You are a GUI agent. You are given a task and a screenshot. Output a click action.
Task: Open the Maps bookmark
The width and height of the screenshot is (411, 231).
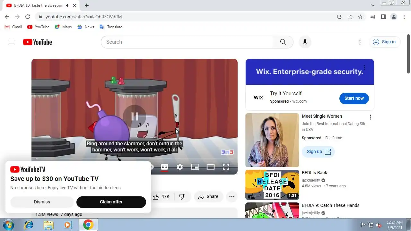(63, 27)
